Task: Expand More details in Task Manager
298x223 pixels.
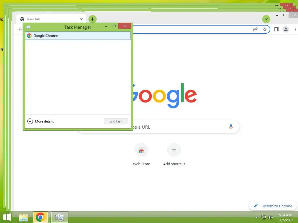Action: 41,121
